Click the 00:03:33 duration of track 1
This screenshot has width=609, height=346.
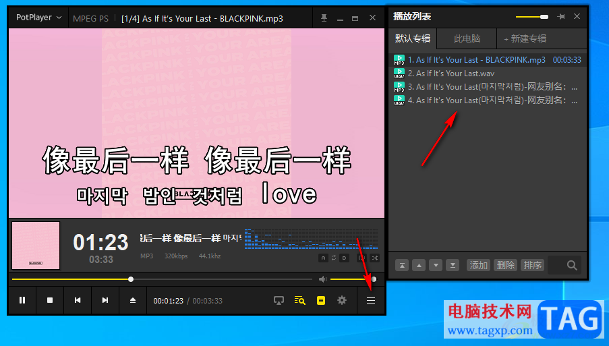pos(567,60)
